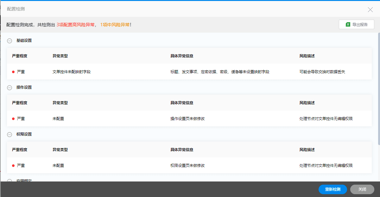
Task: Click 可能会导致交换时数据丢失 risk description
Action: click(322, 72)
